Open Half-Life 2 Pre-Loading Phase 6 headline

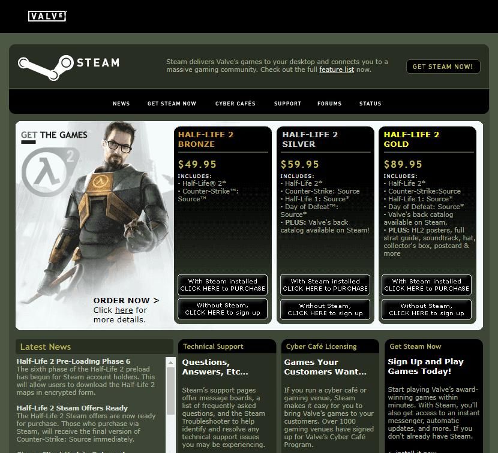[73, 361]
